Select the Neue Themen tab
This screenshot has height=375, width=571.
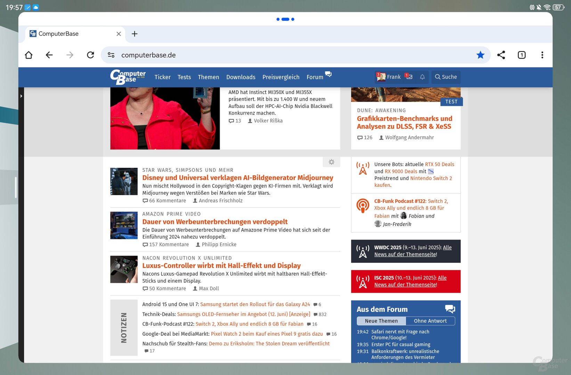(381, 321)
